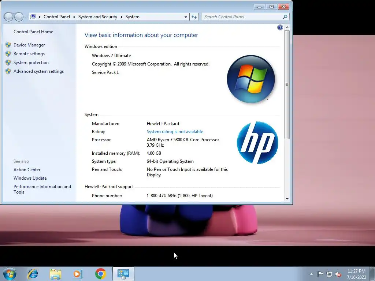This screenshot has height=281, width=375.
Task: Click the '4.00 GB' memory value
Action: [x=154, y=153]
